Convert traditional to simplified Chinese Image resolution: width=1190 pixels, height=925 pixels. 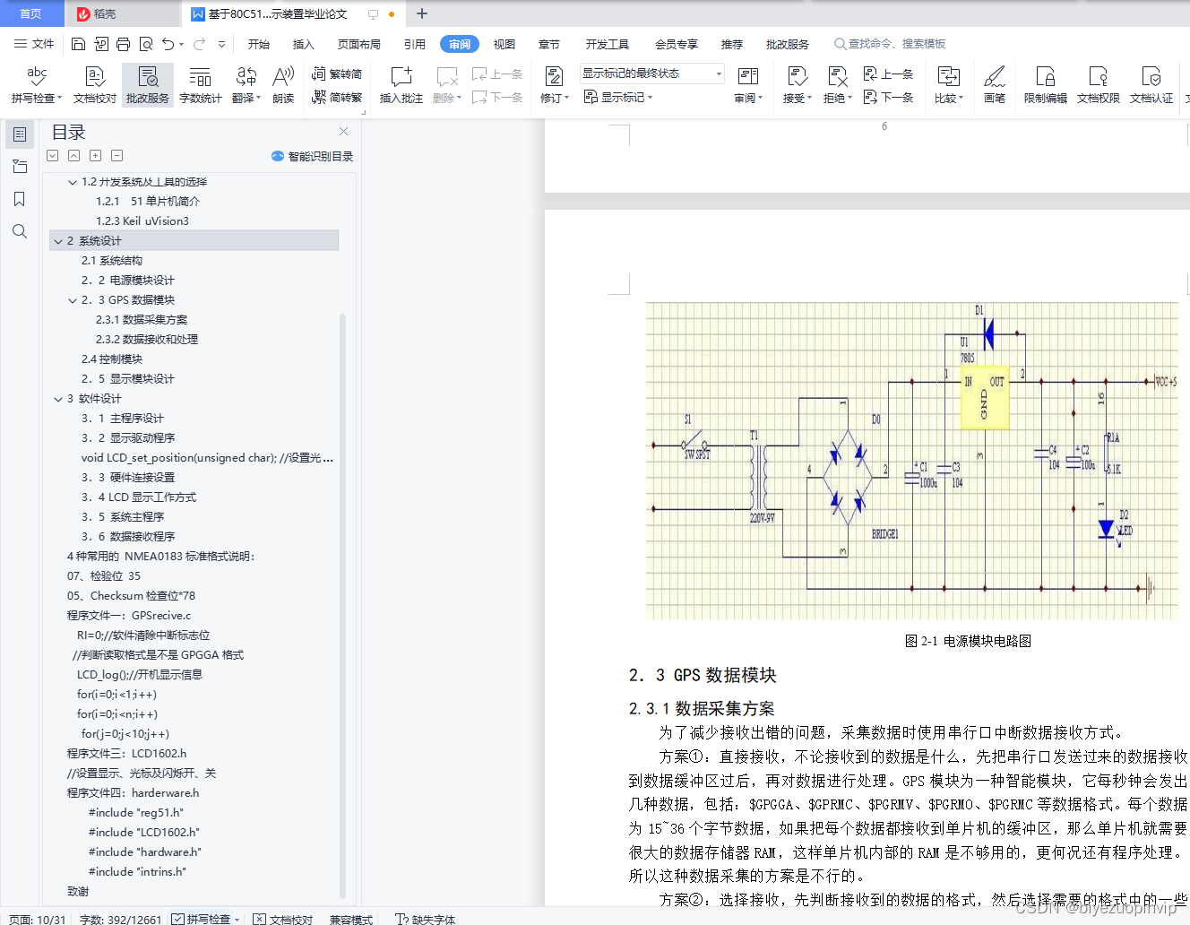(337, 74)
